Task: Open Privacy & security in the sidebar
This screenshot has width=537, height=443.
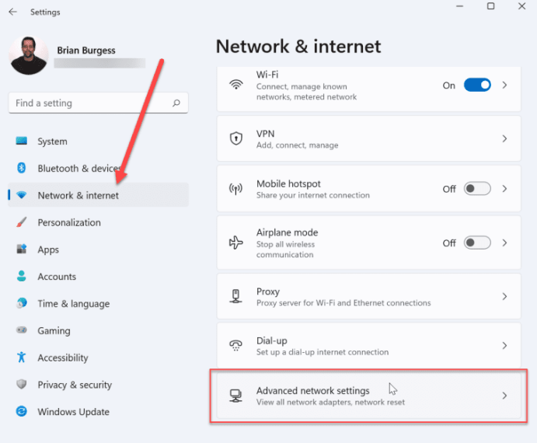Action: pos(75,385)
